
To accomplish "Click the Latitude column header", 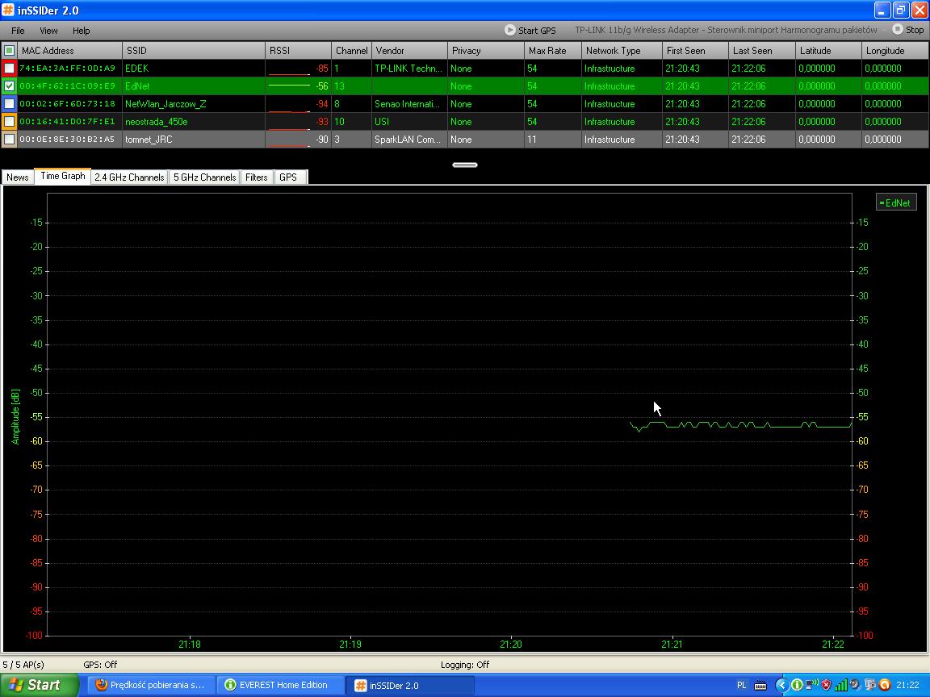I will [x=828, y=50].
